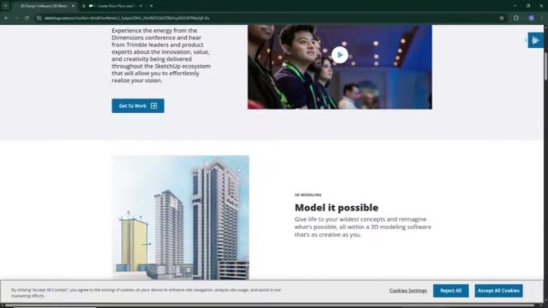Screen dimensions: 548x308
Task: Open Cookies Settings link
Action: (x=408, y=291)
